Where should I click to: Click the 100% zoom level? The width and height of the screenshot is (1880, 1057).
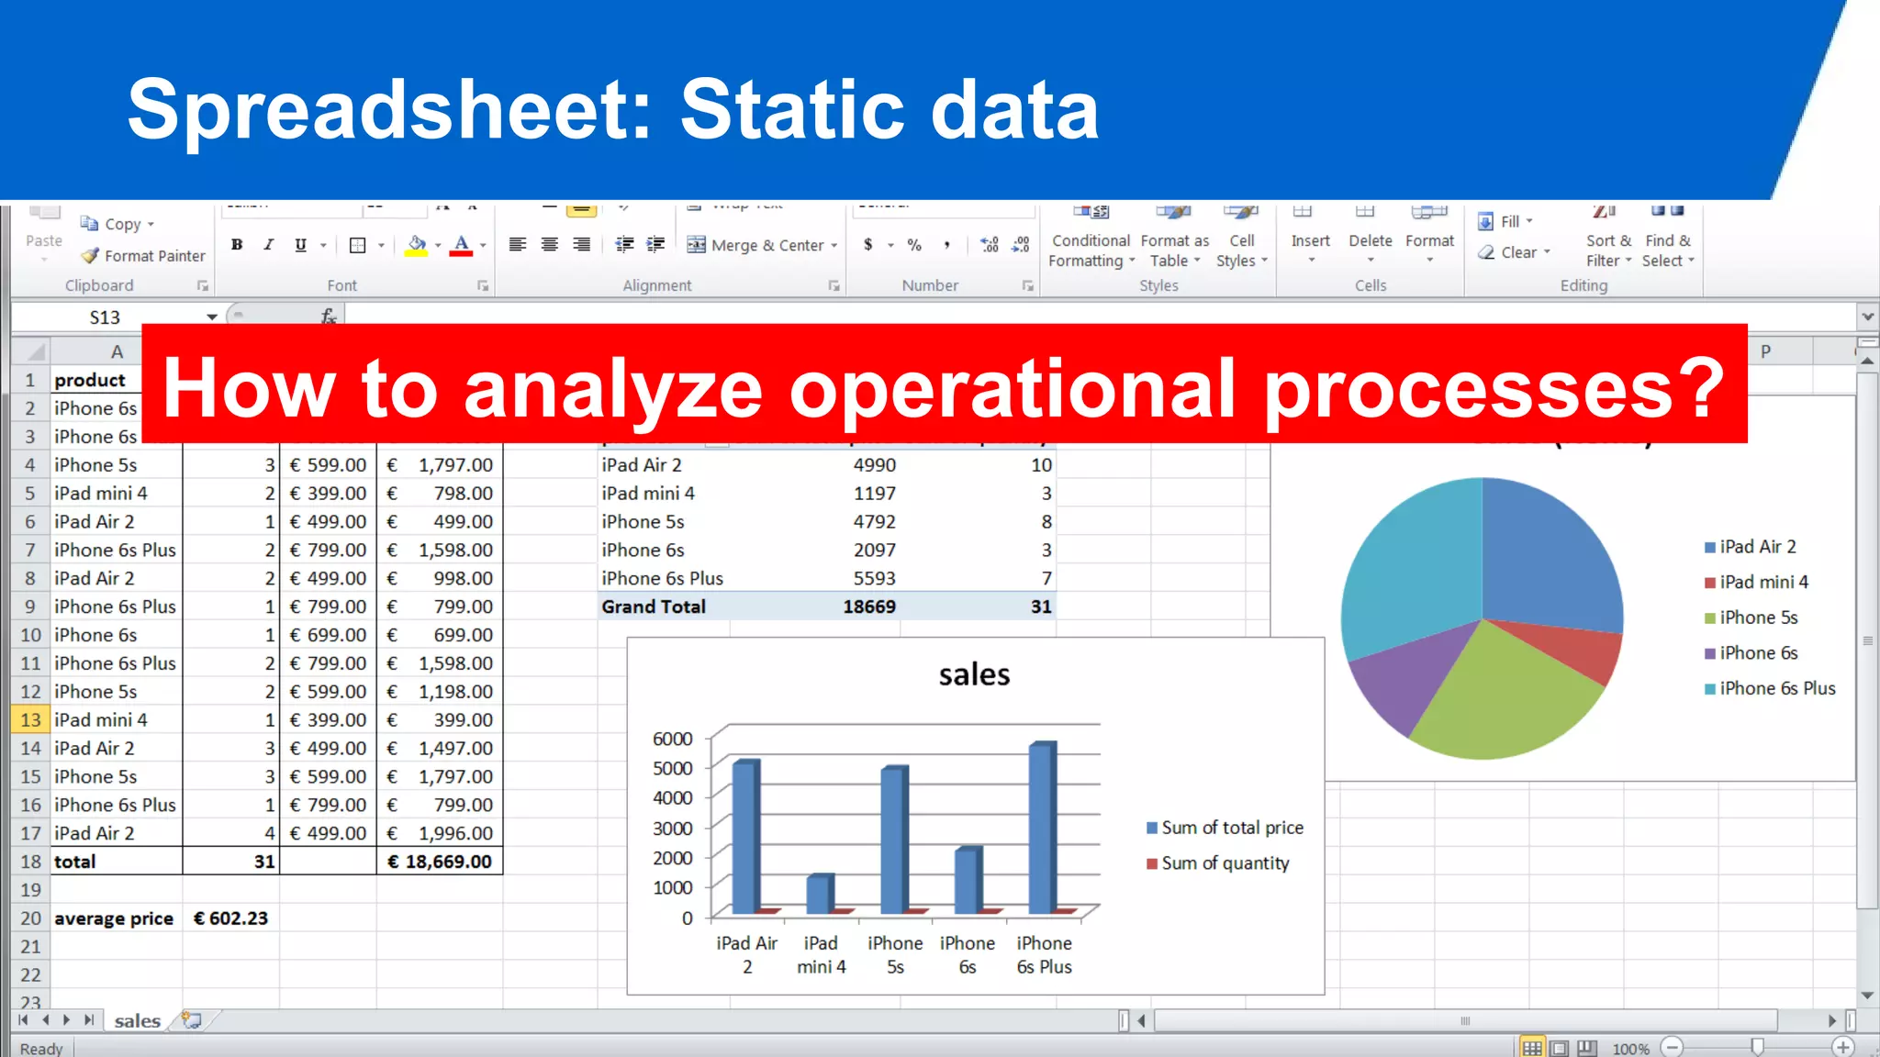click(1630, 1049)
